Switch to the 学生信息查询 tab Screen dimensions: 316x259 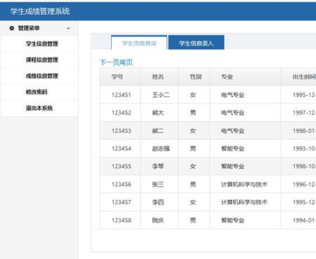point(139,43)
